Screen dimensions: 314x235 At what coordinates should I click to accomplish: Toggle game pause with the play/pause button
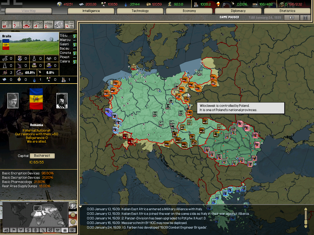pyautogui.click(x=292, y=17)
